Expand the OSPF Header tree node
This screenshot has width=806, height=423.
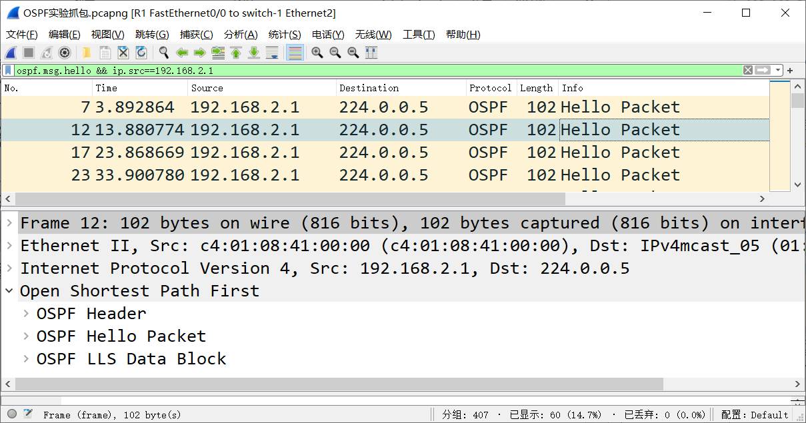pyautogui.click(x=26, y=314)
